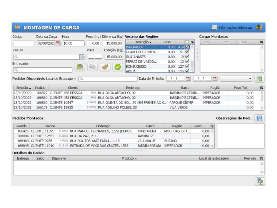Click the bottom-right export icon
Image resolution: width=277 pixels, height=208 pixels.
click(x=259, y=181)
